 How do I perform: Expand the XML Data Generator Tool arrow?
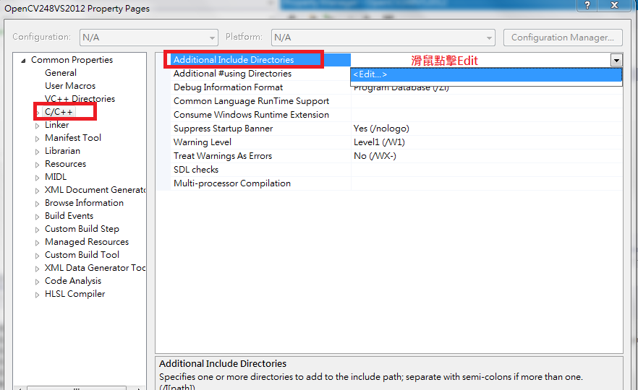click(x=37, y=269)
